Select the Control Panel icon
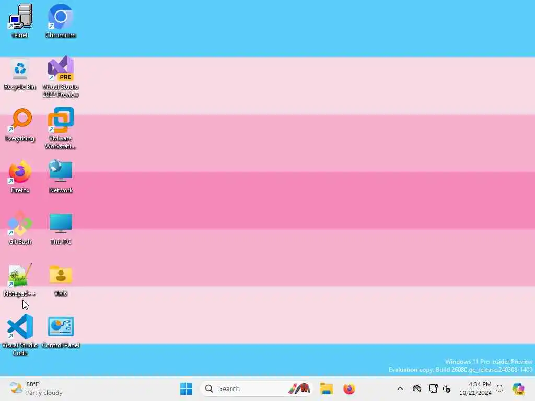Viewport: 535px width, 401px height. [x=61, y=332]
